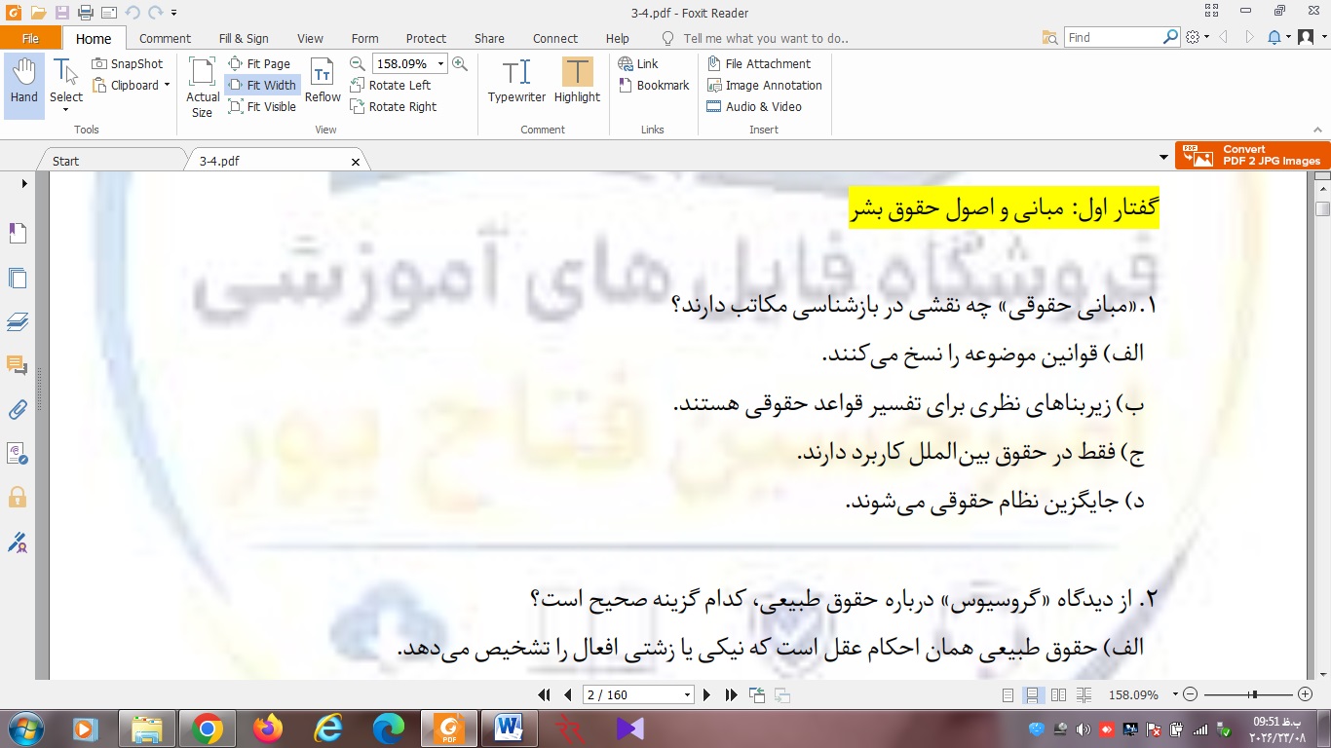Viewport: 1331px width, 748px height.
Task: Activate the Highlight tool
Action: coord(577,81)
